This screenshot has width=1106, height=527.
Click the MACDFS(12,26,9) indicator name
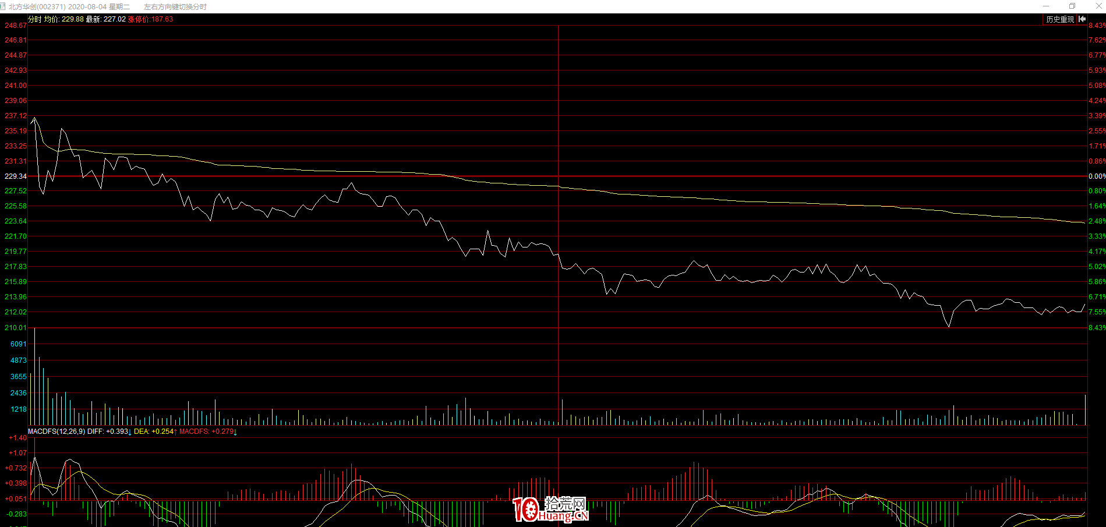click(x=56, y=431)
